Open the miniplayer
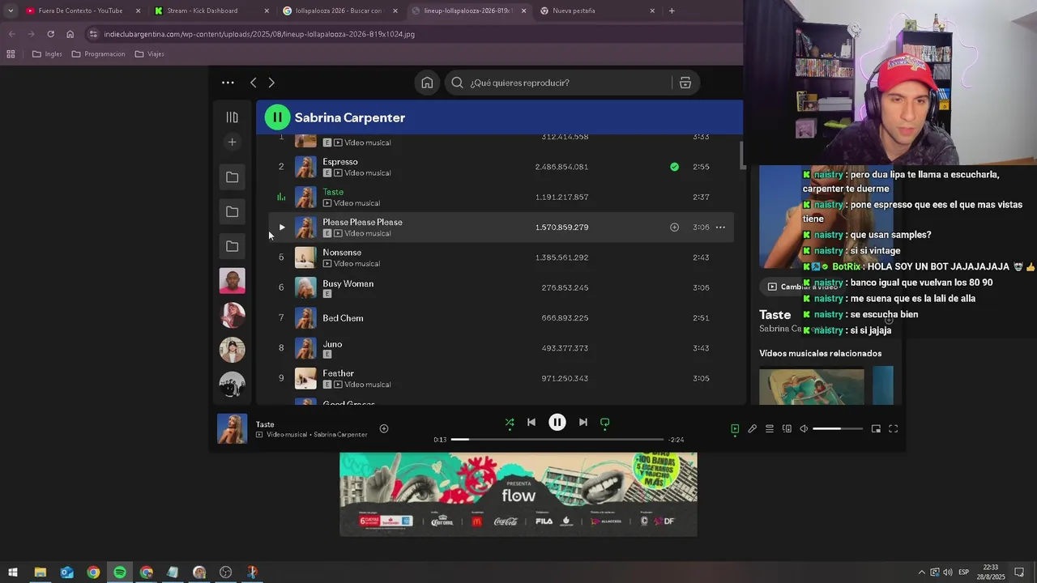 (x=876, y=429)
